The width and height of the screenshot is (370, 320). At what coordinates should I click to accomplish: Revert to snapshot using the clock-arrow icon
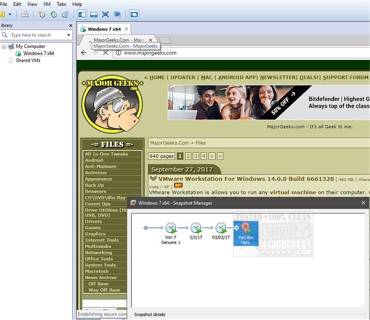click(x=54, y=14)
